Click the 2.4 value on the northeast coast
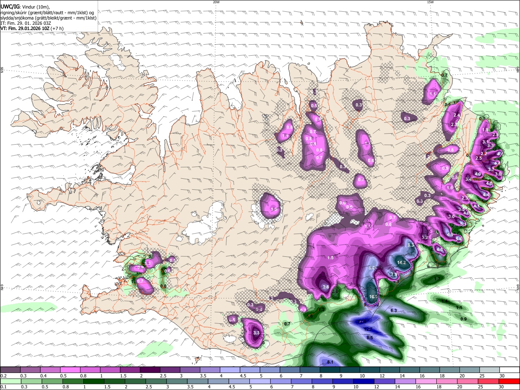The height and width of the screenshot is (390, 520). (x=456, y=115)
